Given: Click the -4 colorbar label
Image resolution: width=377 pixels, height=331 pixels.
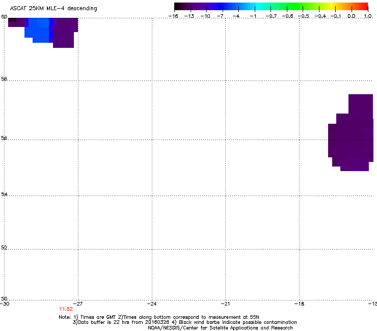Looking at the screenshot, I should 236,16.
